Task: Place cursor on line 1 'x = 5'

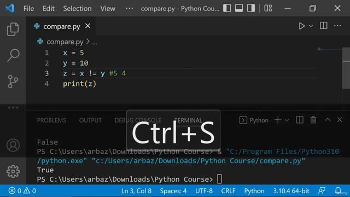Action: coord(73,53)
